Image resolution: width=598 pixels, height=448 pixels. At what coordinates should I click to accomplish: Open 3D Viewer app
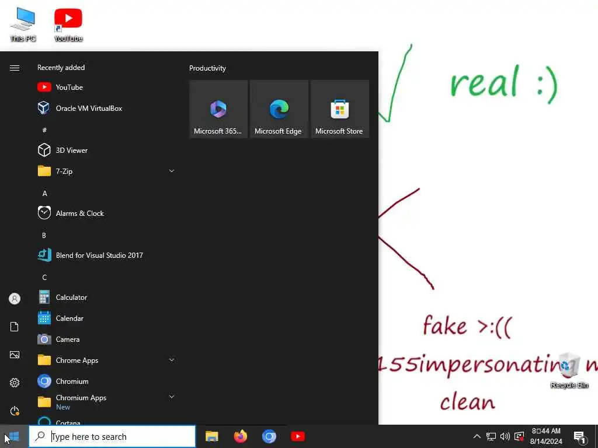tap(106, 150)
